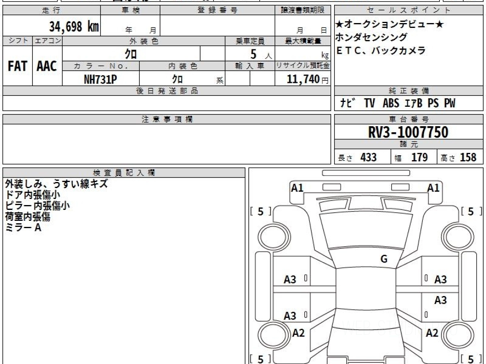Select the 最大積載量 header cell
486x364 pixels.
303,41
